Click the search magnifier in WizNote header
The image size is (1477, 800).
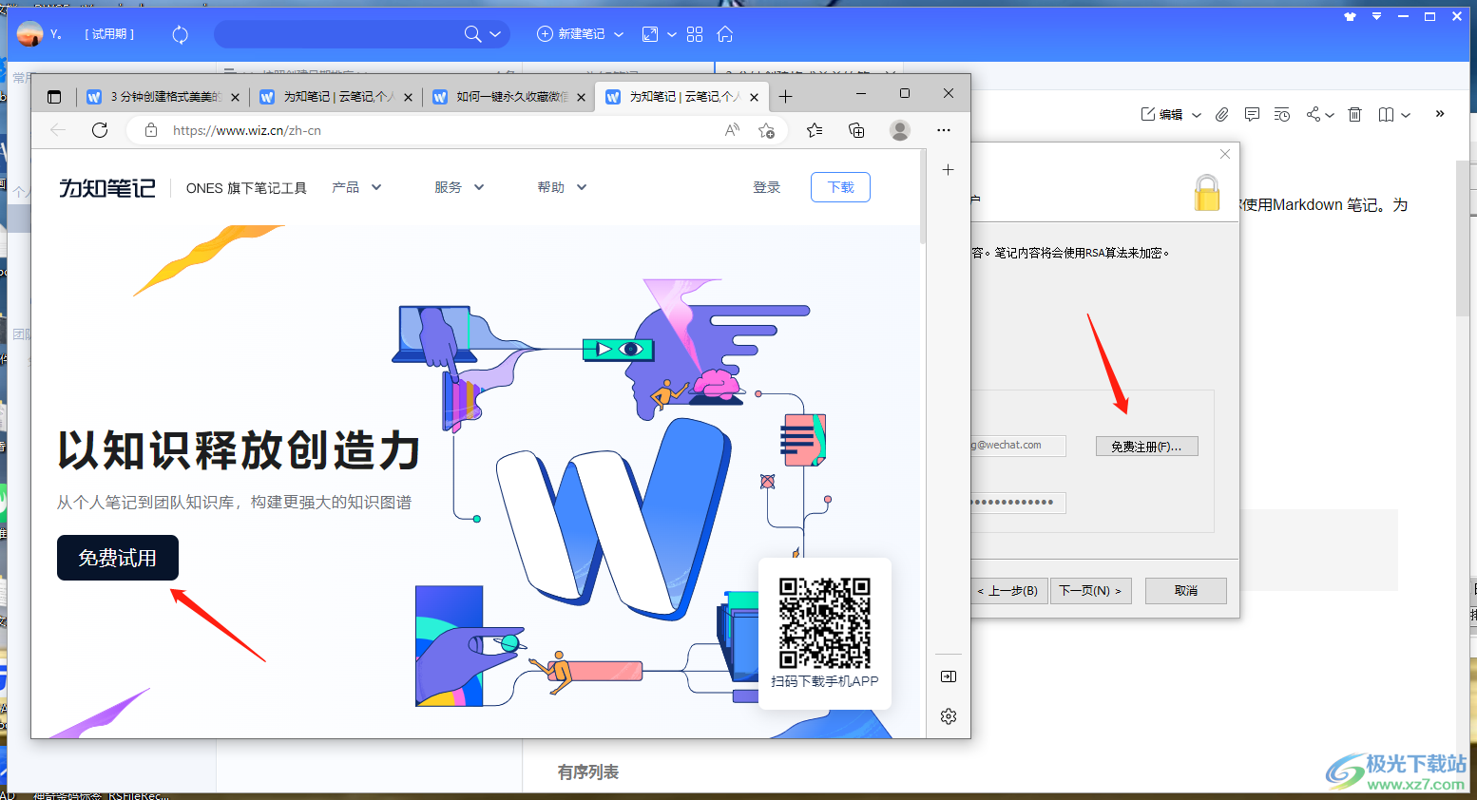[x=472, y=34]
